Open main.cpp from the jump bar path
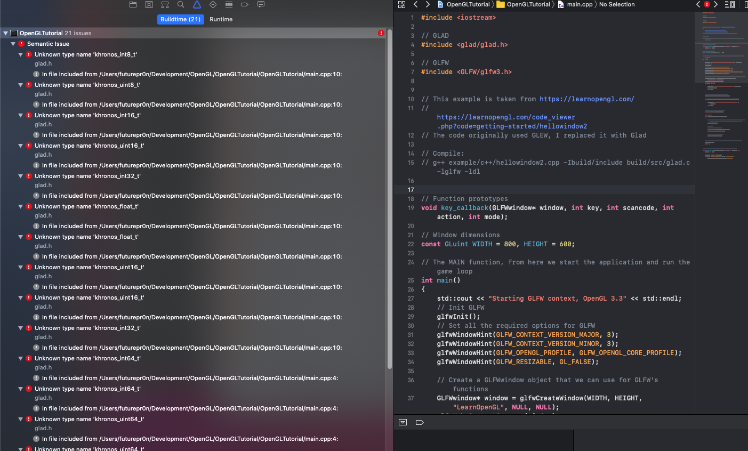The height and width of the screenshot is (451, 748). 579,4
